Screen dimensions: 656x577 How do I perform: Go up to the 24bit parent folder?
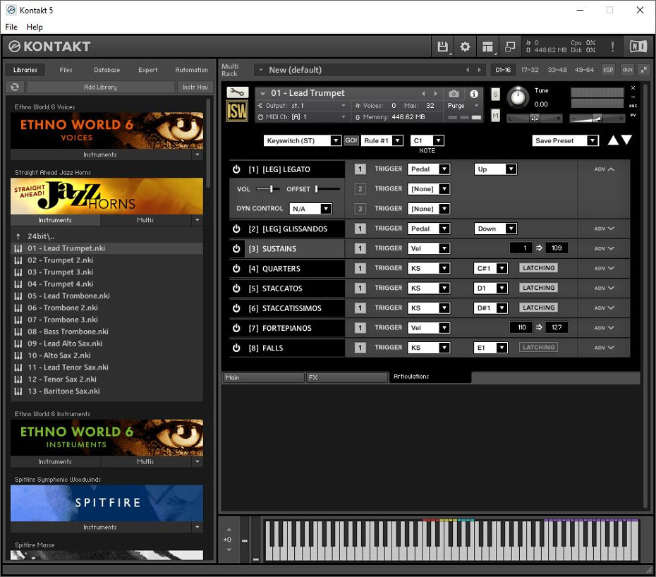(41, 236)
